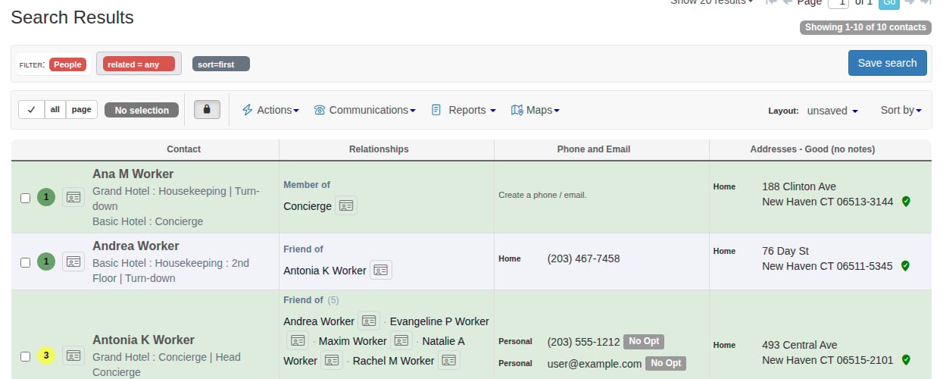Click green number badge for Andrea Worker row
The width and height of the screenshot is (943, 379).
coord(46,262)
